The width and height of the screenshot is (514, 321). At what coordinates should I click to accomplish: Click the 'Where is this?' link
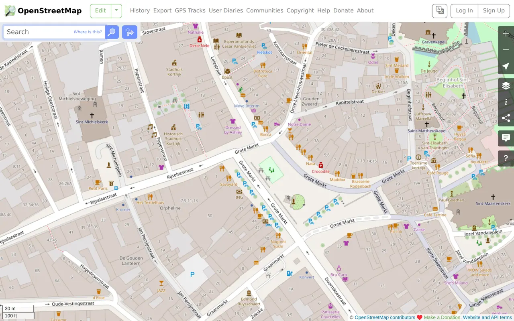click(x=88, y=32)
